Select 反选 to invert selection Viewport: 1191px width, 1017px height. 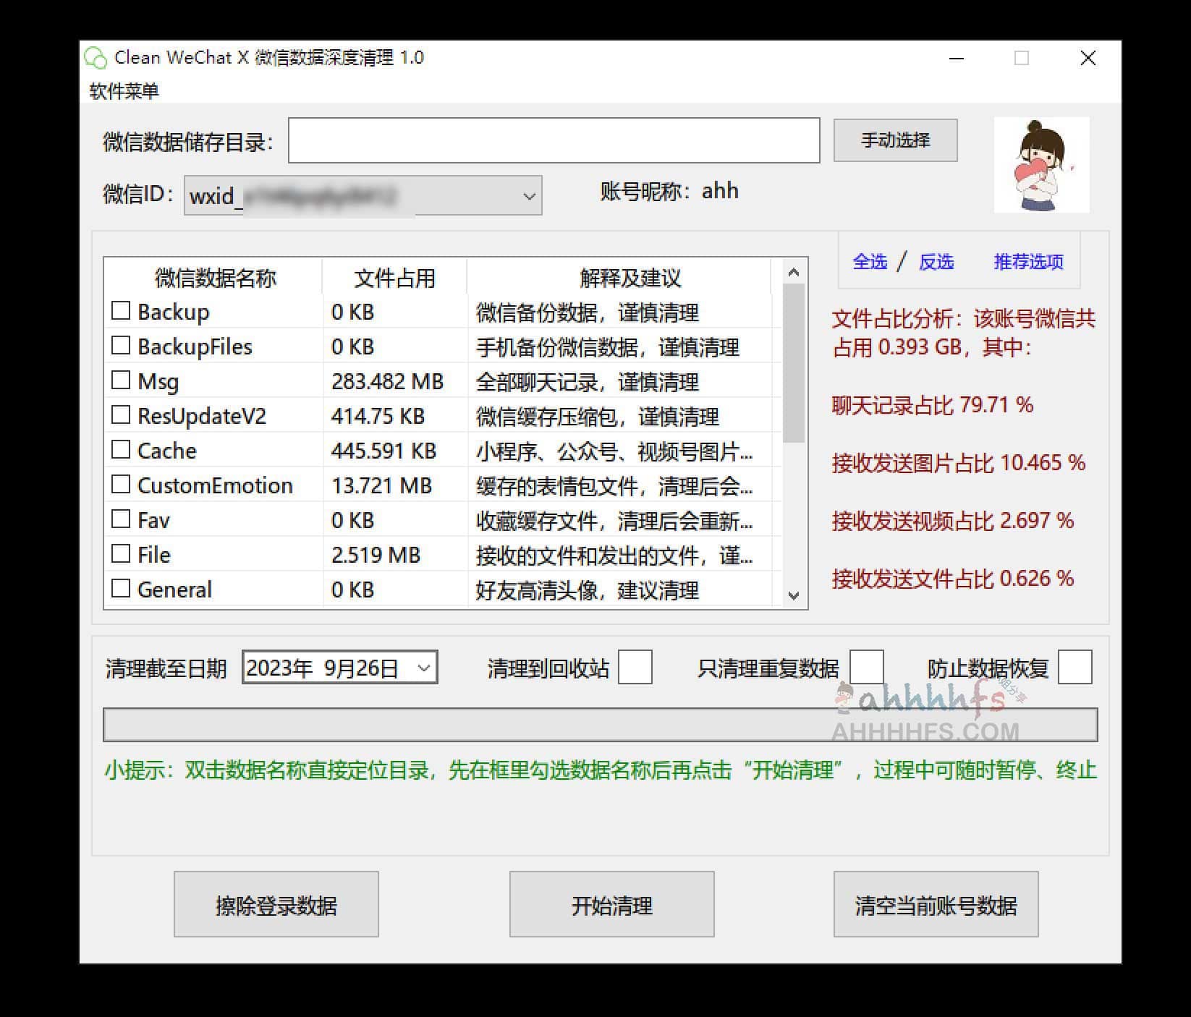point(937,262)
